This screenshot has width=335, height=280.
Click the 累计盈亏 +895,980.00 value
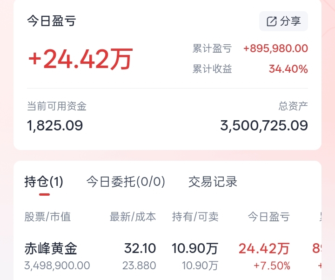pos(275,48)
